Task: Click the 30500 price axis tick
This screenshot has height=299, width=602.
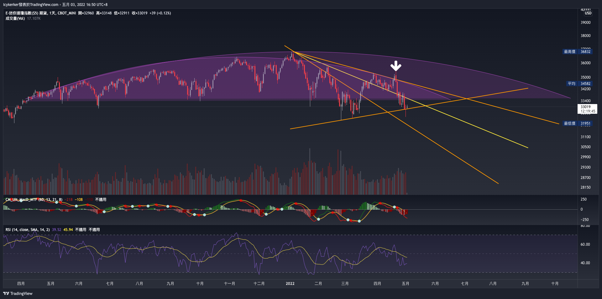Action: [x=585, y=147]
